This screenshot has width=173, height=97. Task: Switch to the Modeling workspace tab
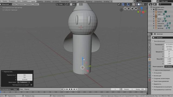pos(40,1)
